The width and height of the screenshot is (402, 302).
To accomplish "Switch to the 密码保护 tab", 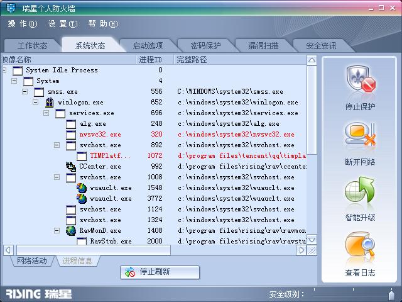I will click(x=205, y=46).
